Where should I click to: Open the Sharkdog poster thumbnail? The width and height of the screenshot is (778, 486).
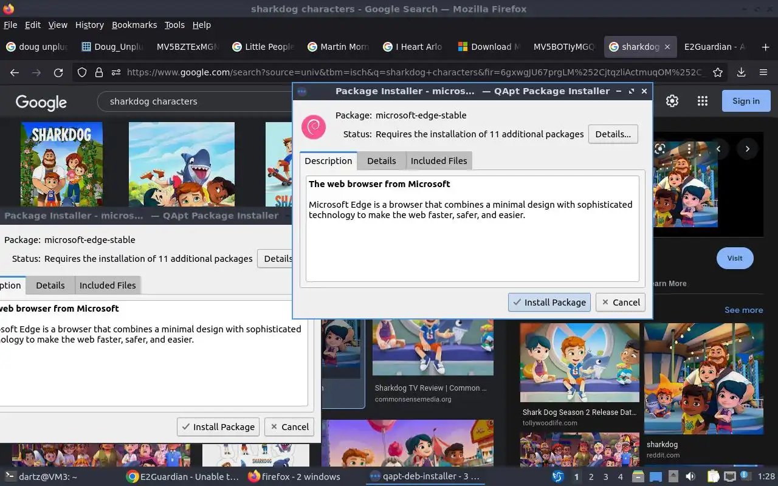[61, 164]
